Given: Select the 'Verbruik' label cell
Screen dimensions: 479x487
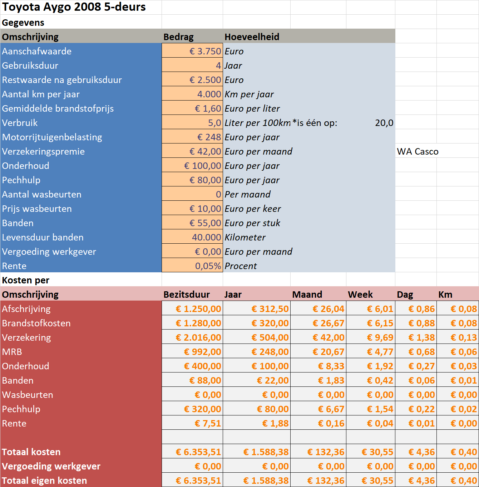Looking at the screenshot, I should tap(81, 122).
